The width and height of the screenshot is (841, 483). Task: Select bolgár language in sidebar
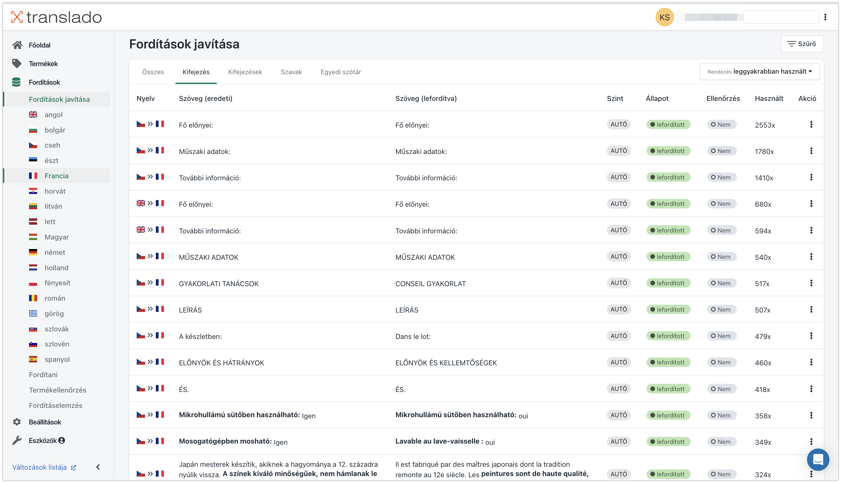[55, 130]
